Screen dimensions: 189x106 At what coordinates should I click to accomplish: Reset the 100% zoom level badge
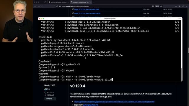[x=157, y=6]
